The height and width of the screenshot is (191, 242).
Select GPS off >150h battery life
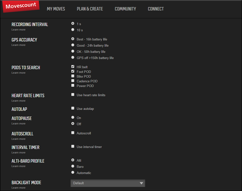coord(73,58)
